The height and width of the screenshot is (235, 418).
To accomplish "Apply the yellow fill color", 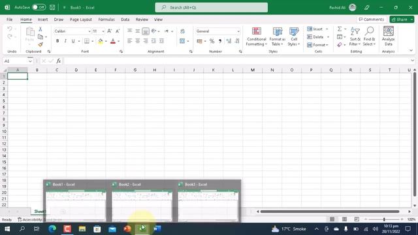I will point(100,41).
